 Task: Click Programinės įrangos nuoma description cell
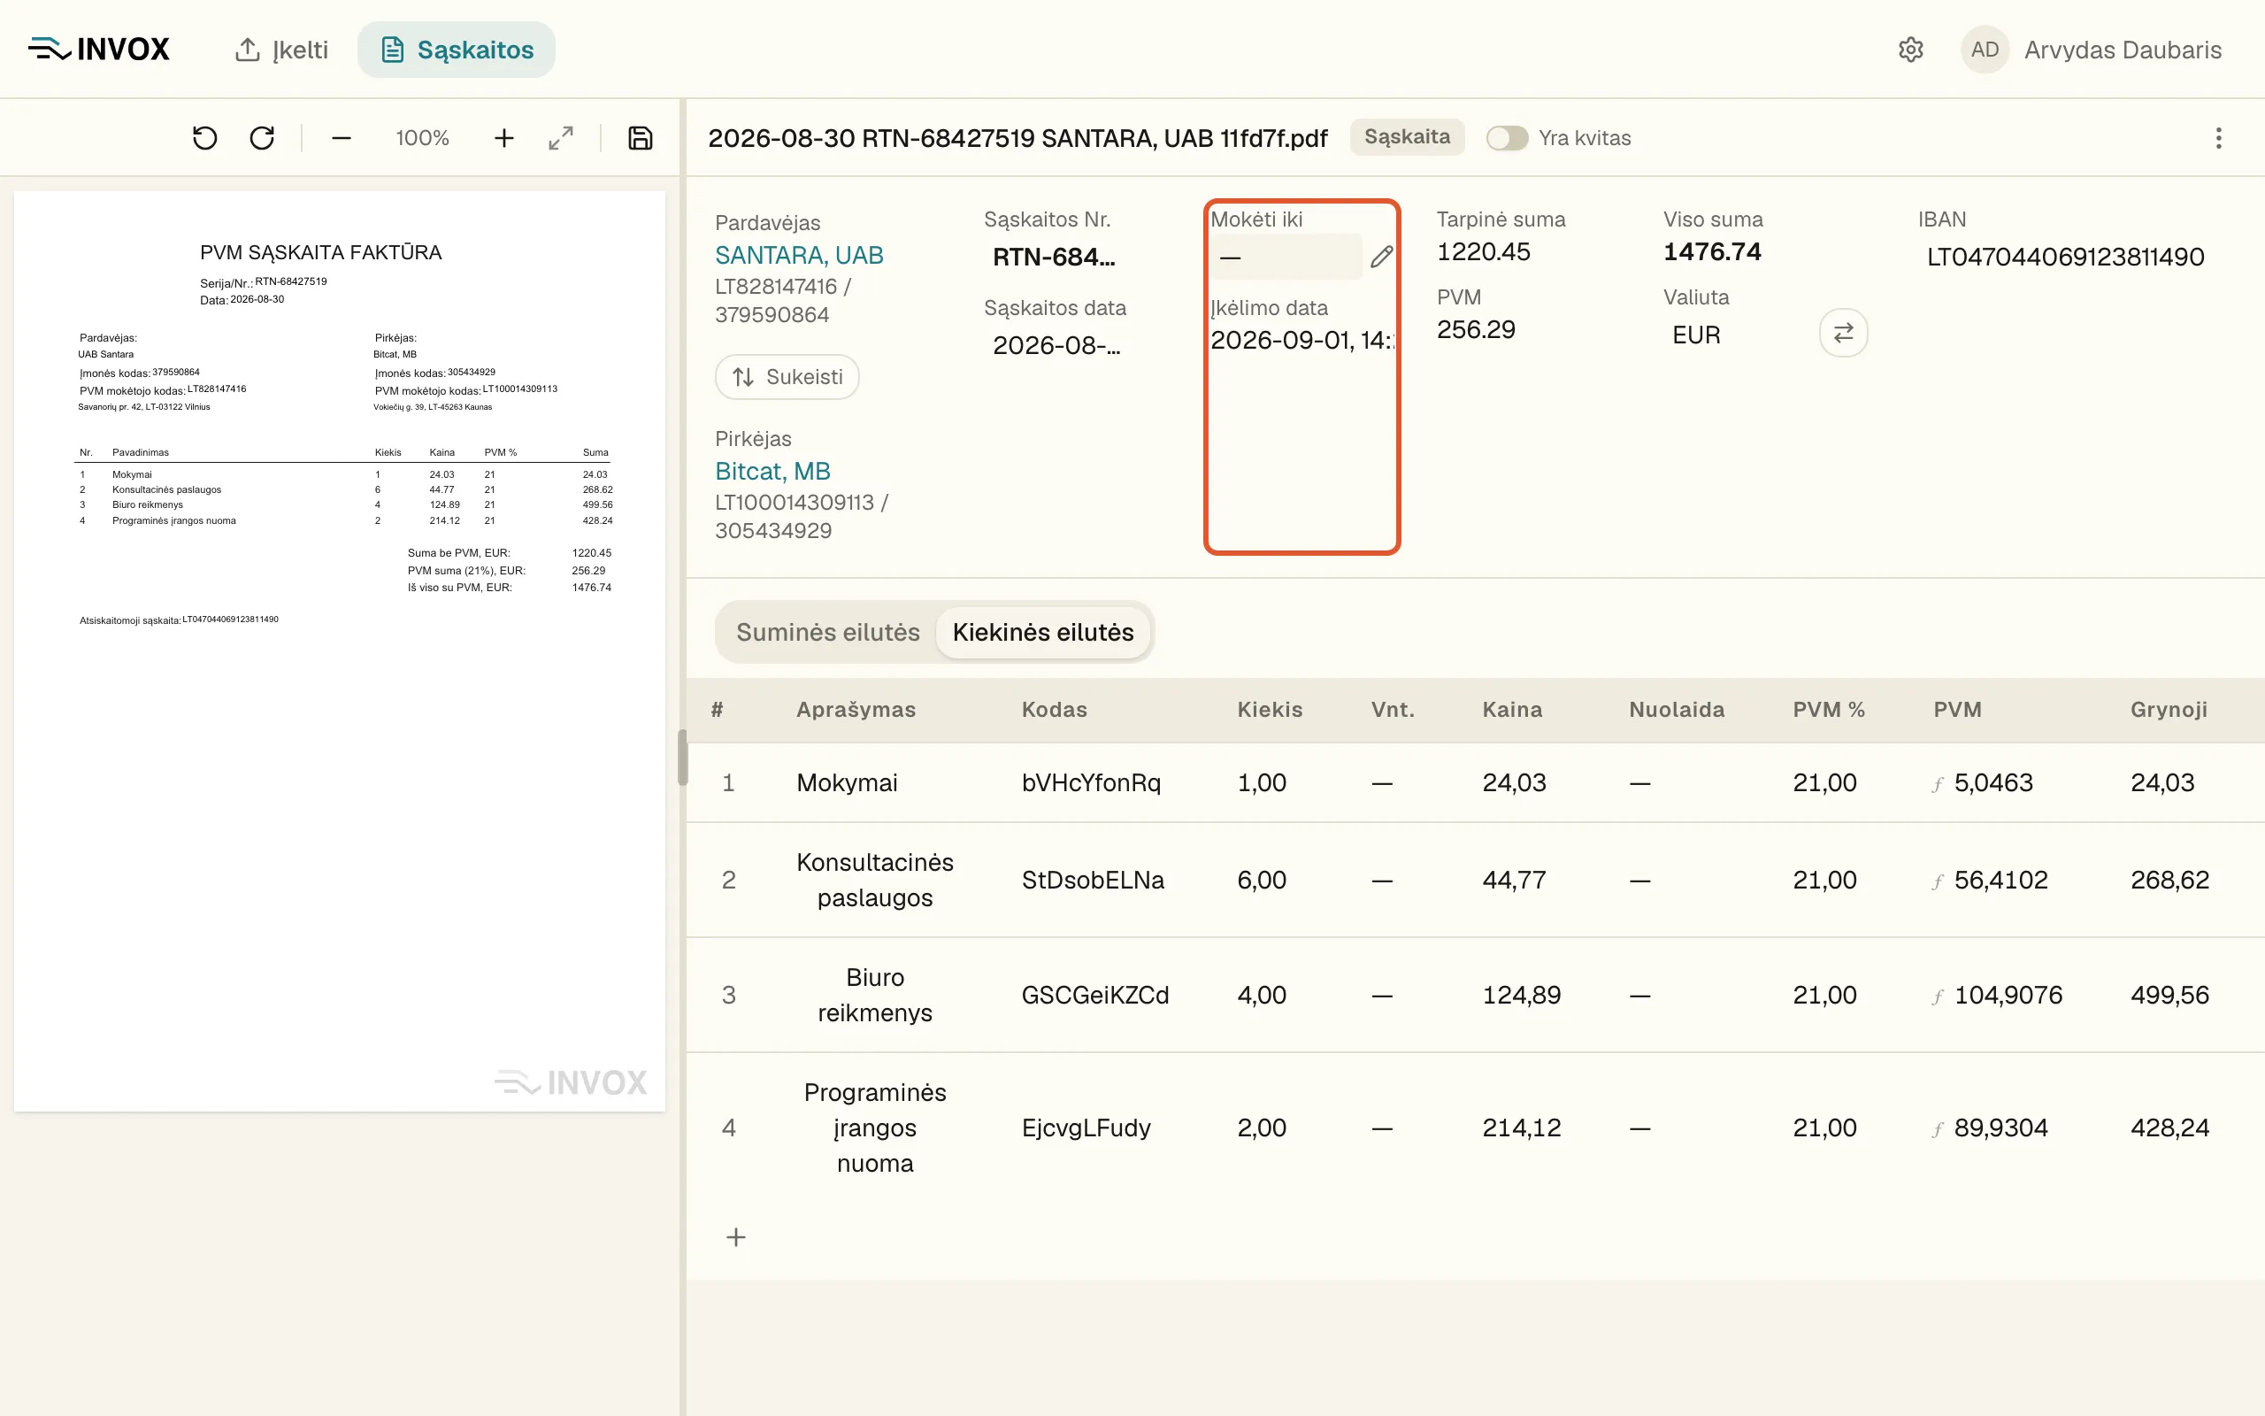pos(875,1128)
